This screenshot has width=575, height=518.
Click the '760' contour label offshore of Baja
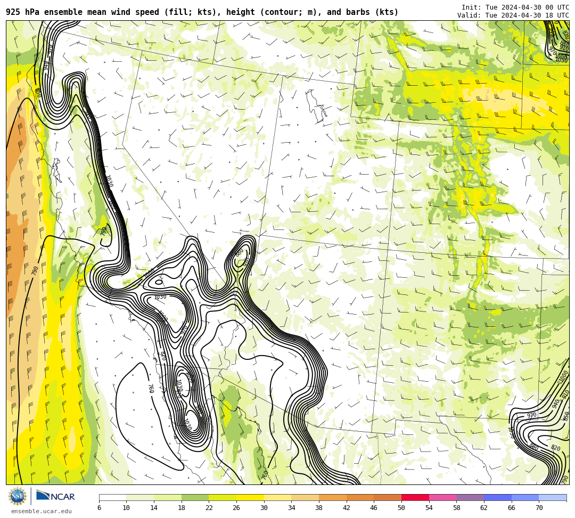click(x=151, y=389)
